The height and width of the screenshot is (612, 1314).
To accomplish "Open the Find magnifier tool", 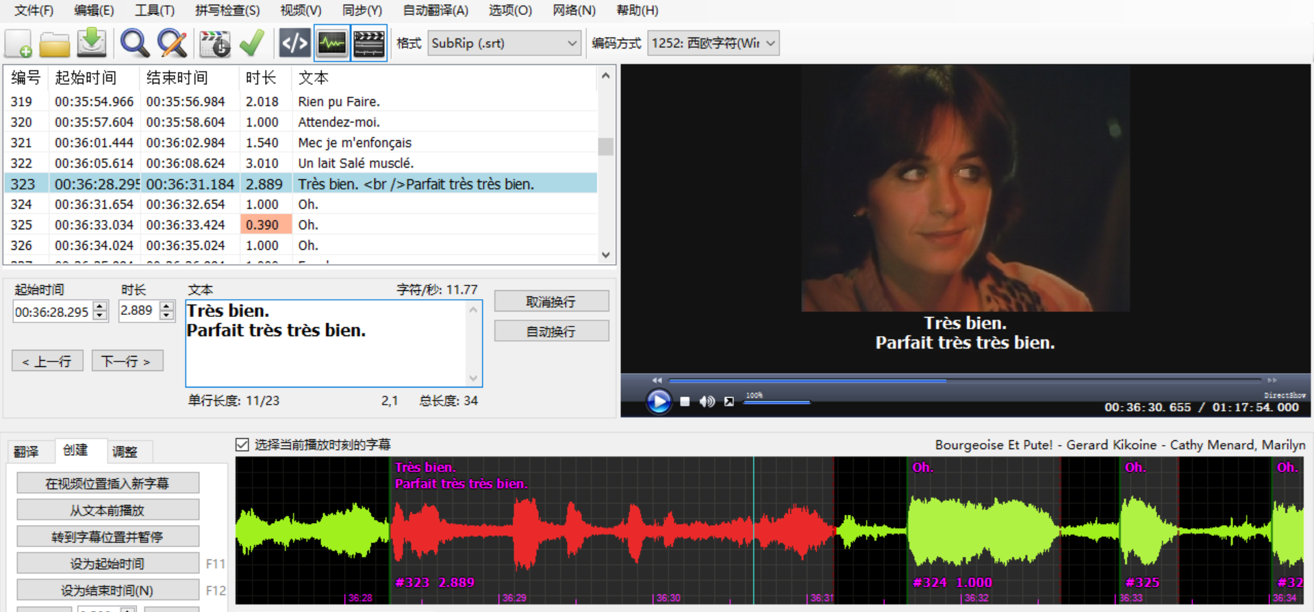I will click(134, 43).
